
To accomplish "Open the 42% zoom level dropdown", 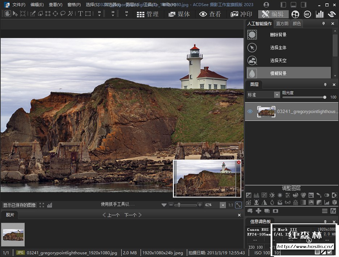I will coord(223,205).
